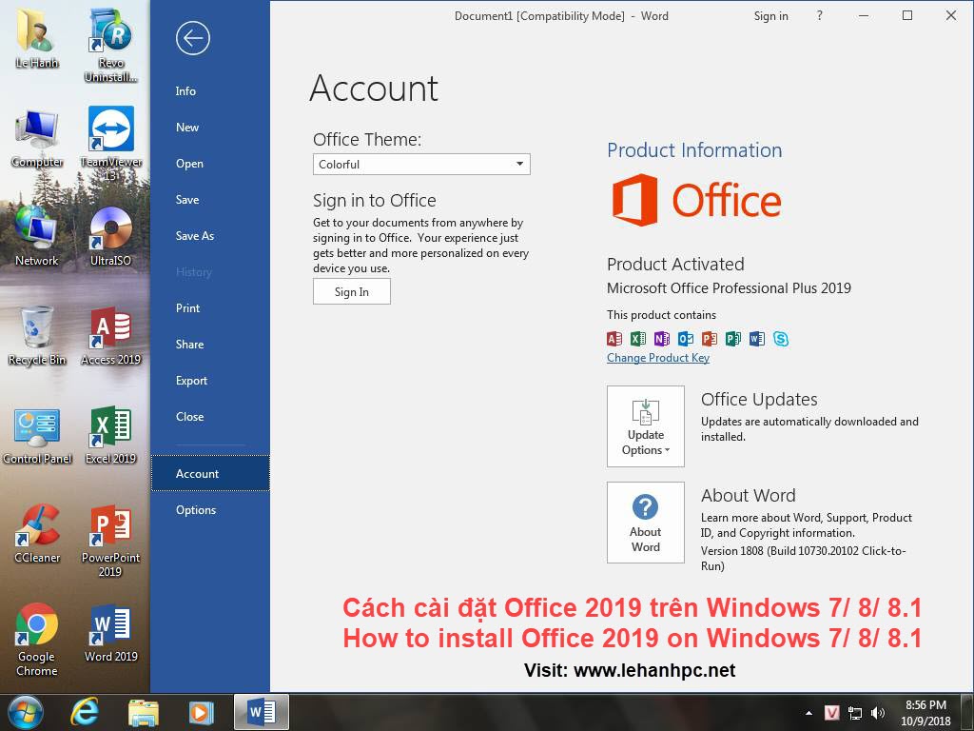The width and height of the screenshot is (974, 731).
Task: Open the New tab in Backstage
Action: click(x=210, y=127)
